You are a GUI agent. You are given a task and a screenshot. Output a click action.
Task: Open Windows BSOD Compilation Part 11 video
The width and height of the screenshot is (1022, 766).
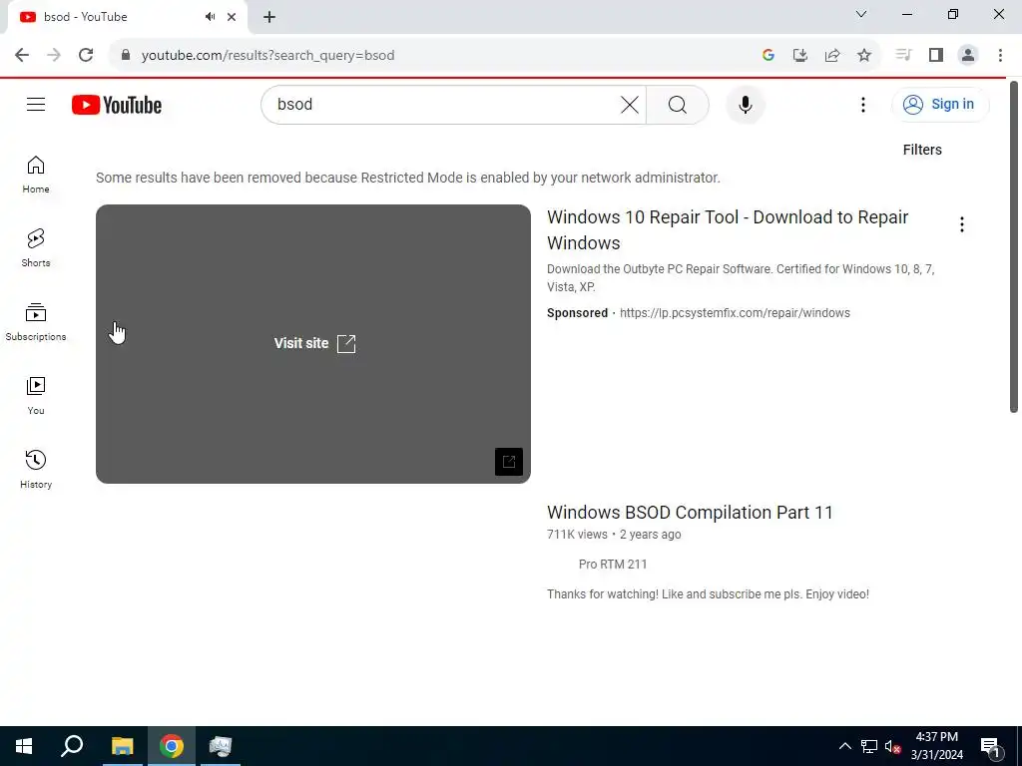pos(690,513)
